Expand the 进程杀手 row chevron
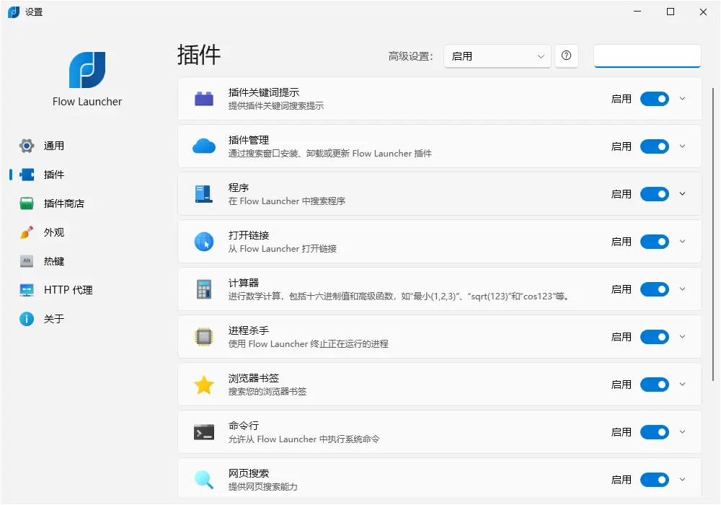 tap(682, 337)
